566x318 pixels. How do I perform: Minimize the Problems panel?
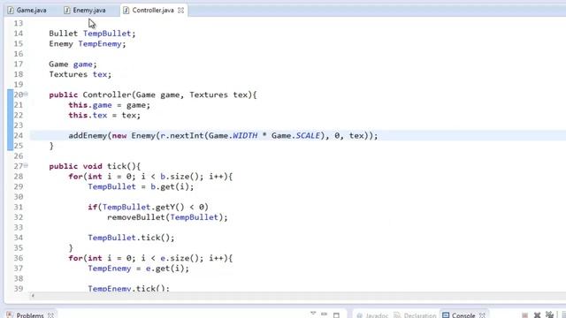point(325,314)
